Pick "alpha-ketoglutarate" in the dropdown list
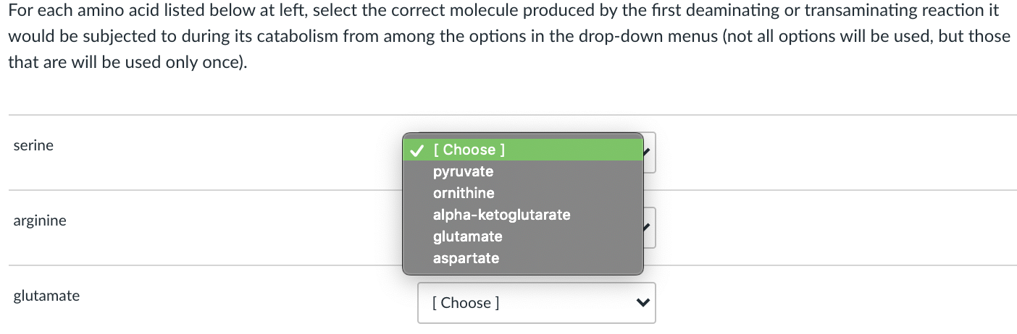This screenshot has height=334, width=1017. pos(501,215)
